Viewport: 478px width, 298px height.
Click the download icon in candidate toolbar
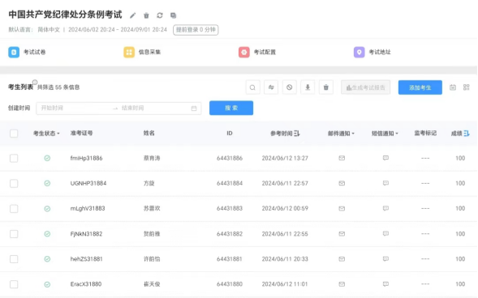(308, 87)
